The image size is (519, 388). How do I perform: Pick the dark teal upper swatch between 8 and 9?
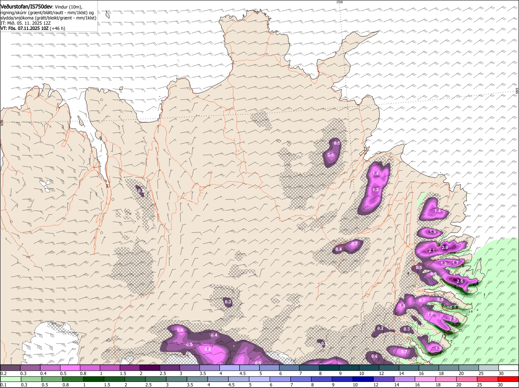point(329,367)
